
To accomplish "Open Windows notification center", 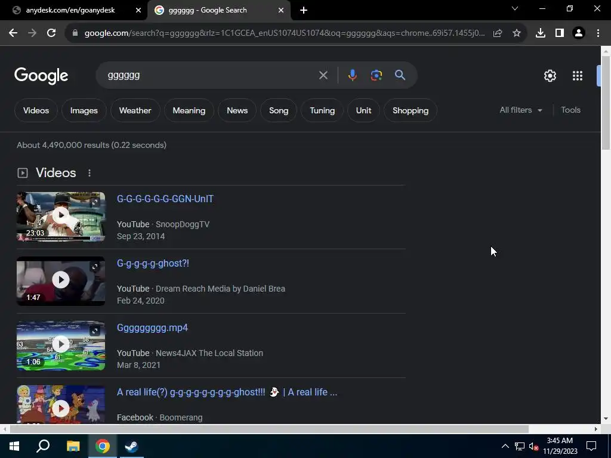I will [591, 446].
